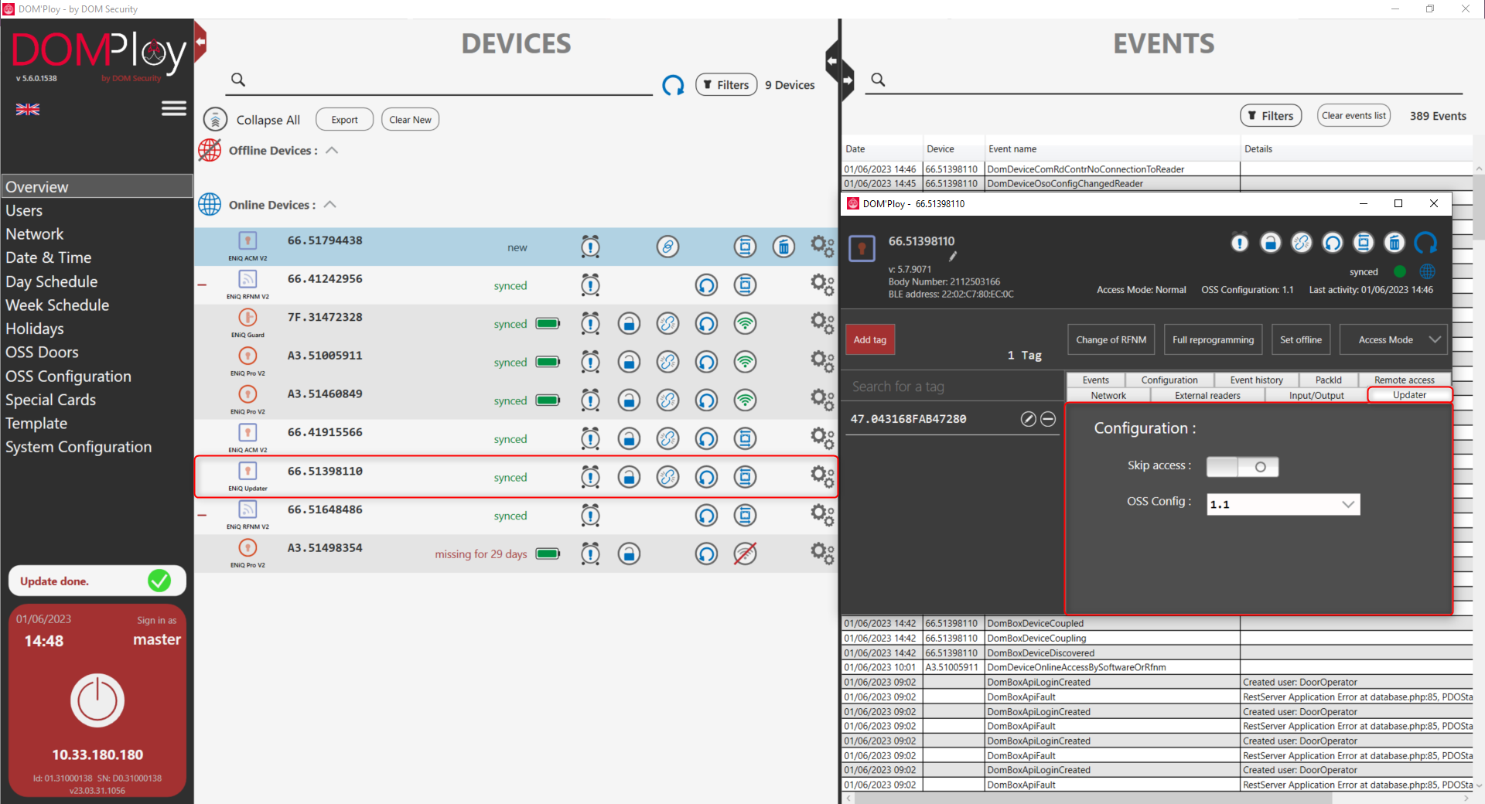The image size is (1485, 804).
Task: Open the Input/Output tab
Action: [x=1316, y=395]
